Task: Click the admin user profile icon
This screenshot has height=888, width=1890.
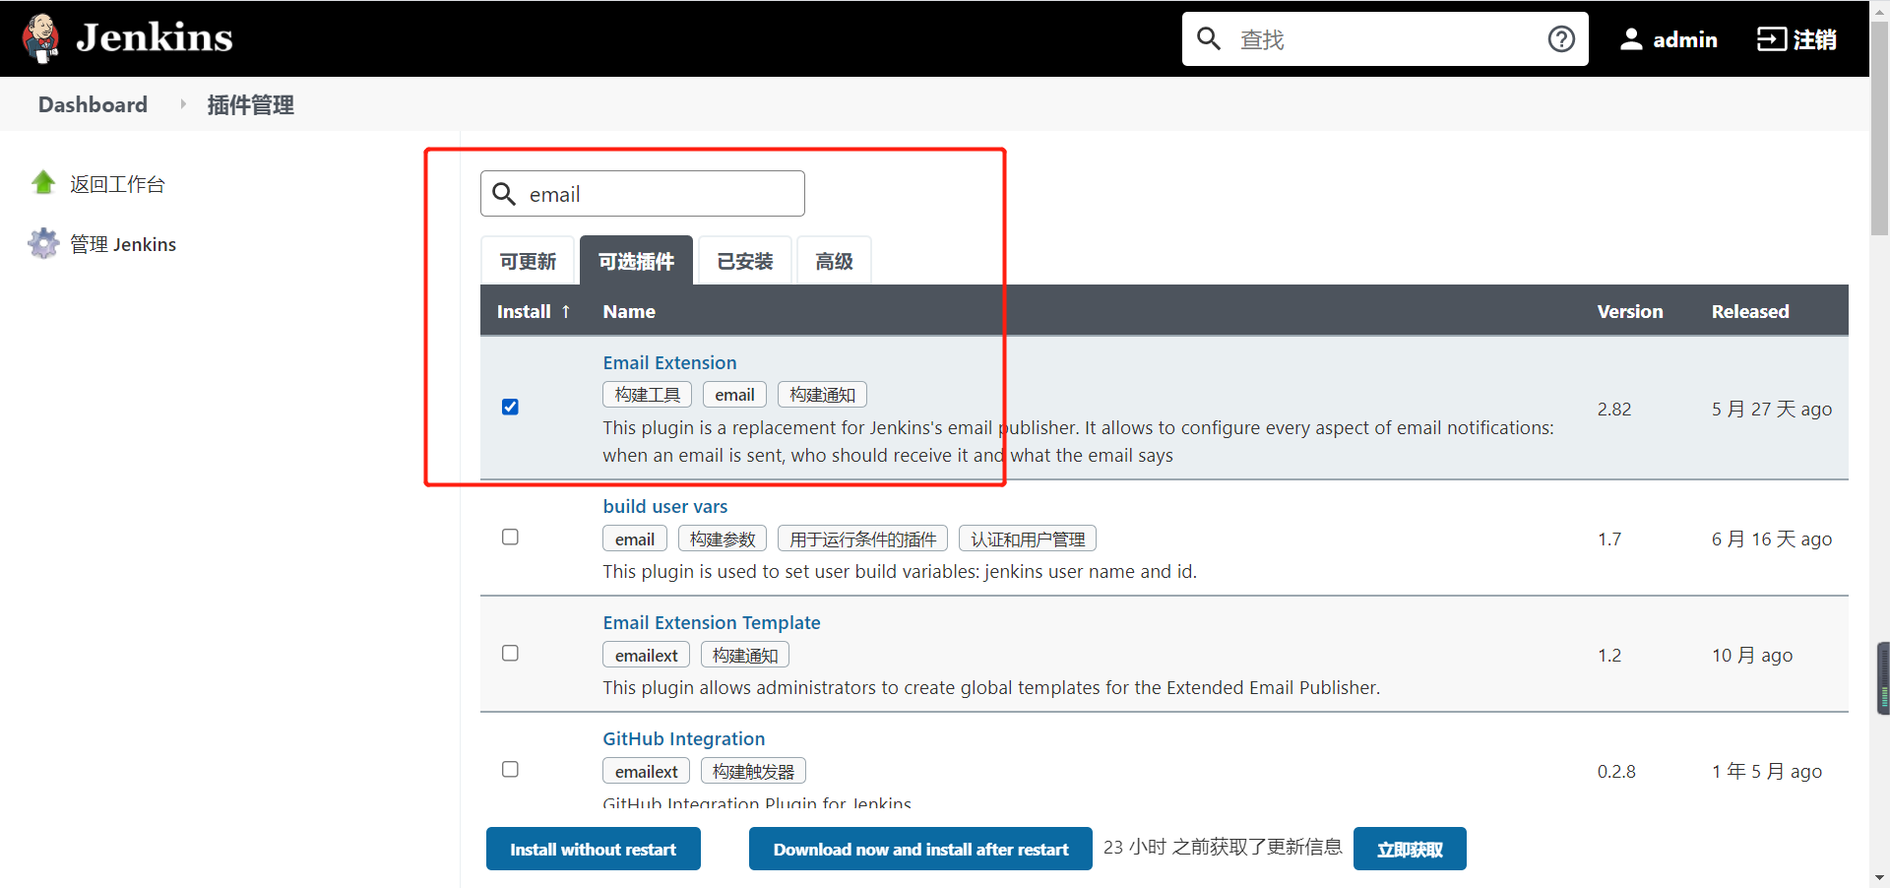Action: (1633, 39)
